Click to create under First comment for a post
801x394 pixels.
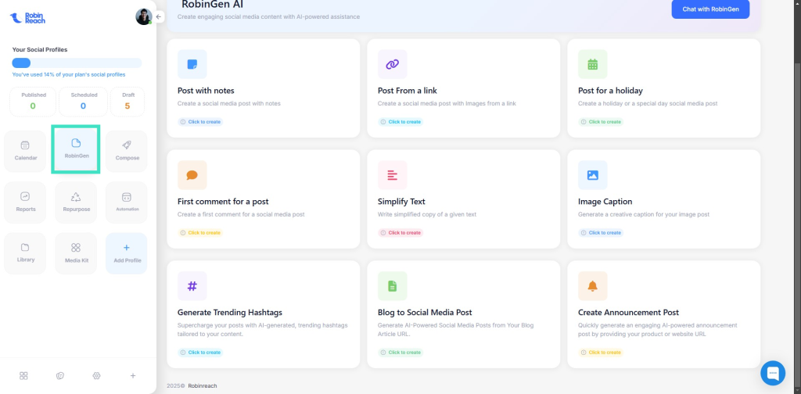coord(200,233)
